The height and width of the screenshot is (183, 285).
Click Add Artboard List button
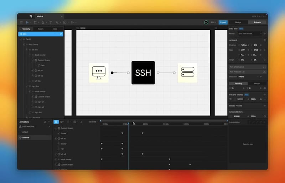click(x=248, y=72)
